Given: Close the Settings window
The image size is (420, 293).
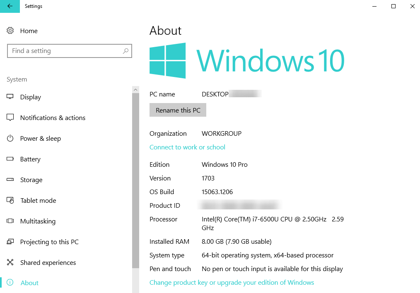Looking at the screenshot, I should tap(412, 6).
